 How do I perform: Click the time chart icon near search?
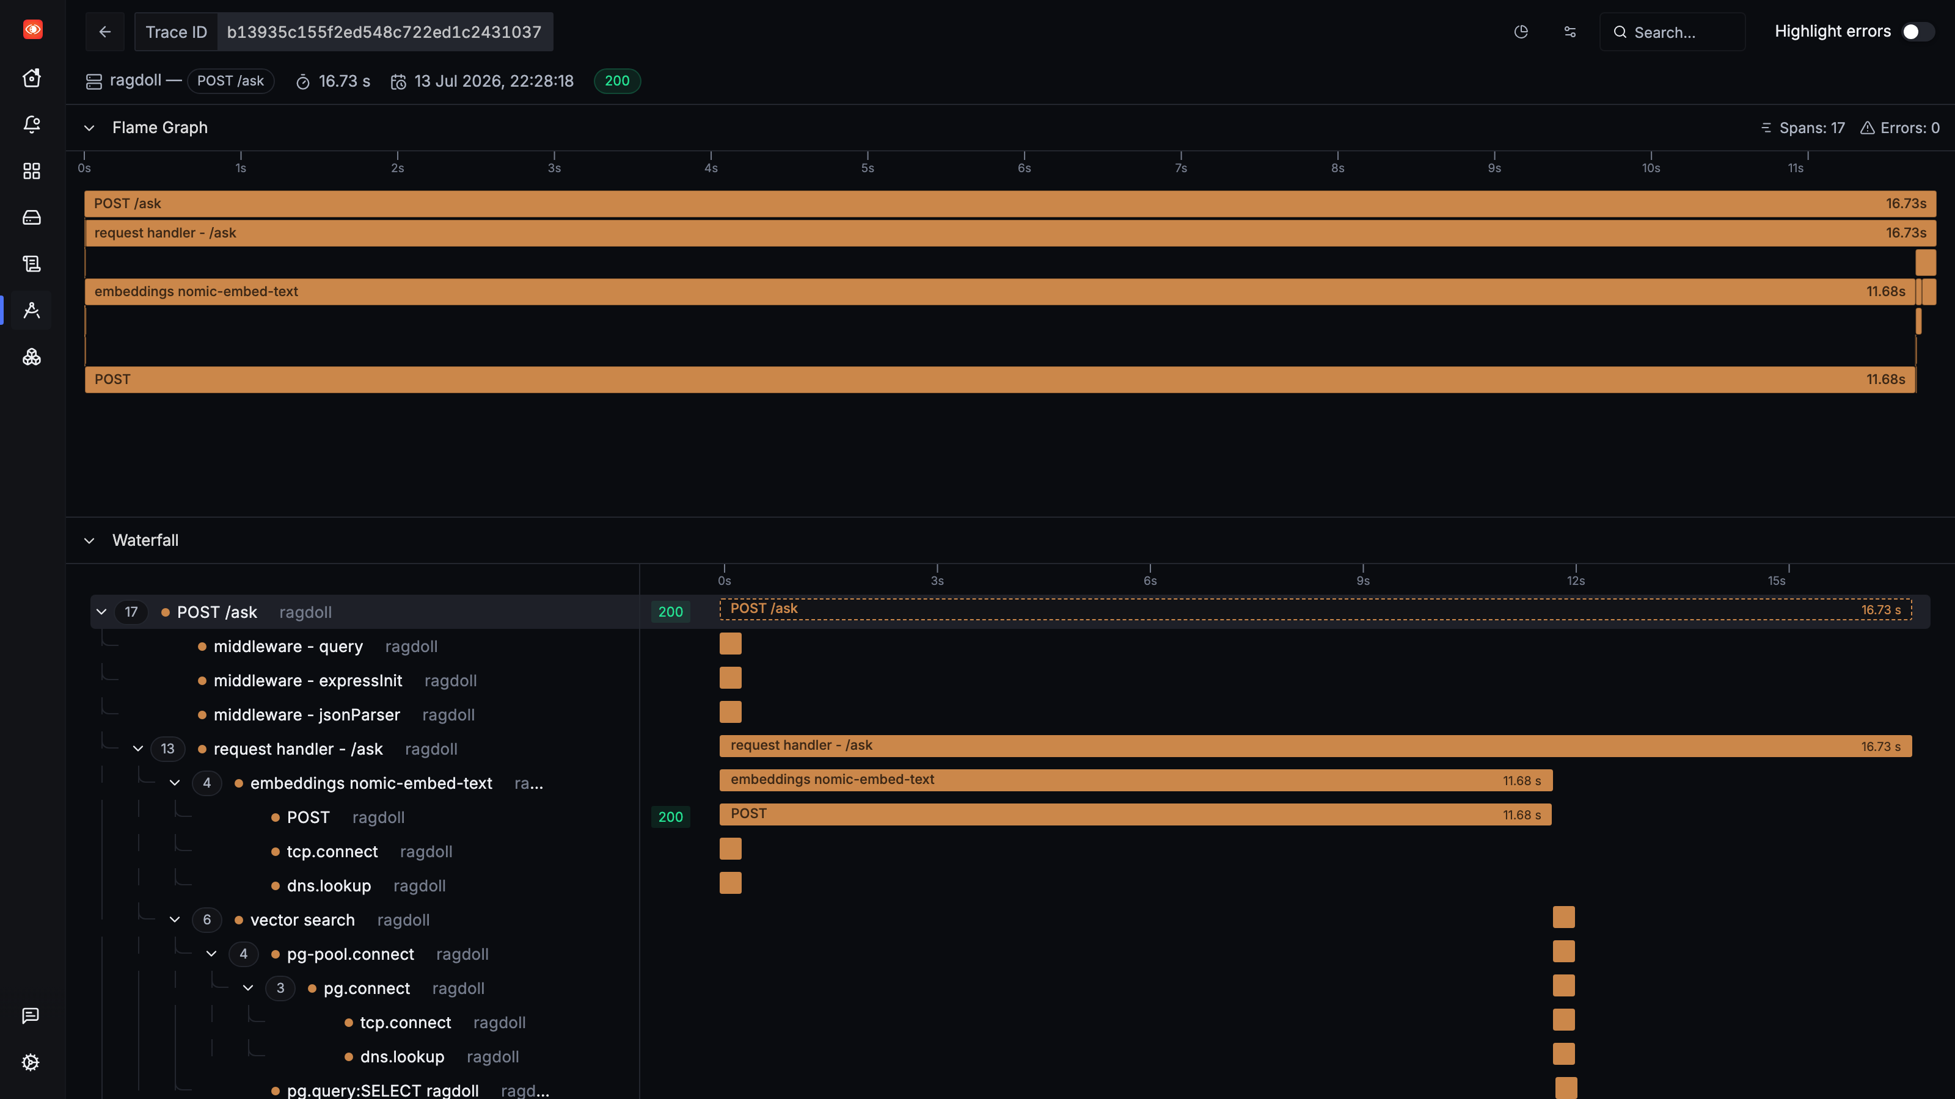click(1521, 32)
